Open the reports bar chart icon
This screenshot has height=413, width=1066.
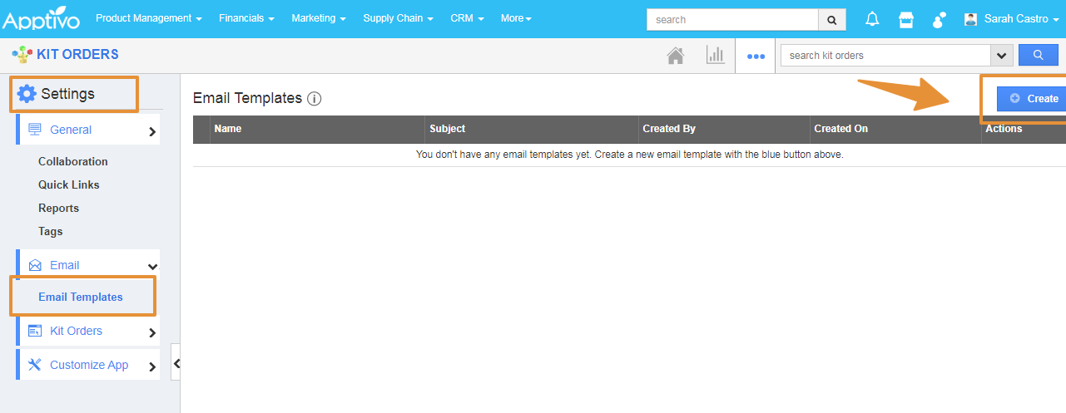coord(715,55)
